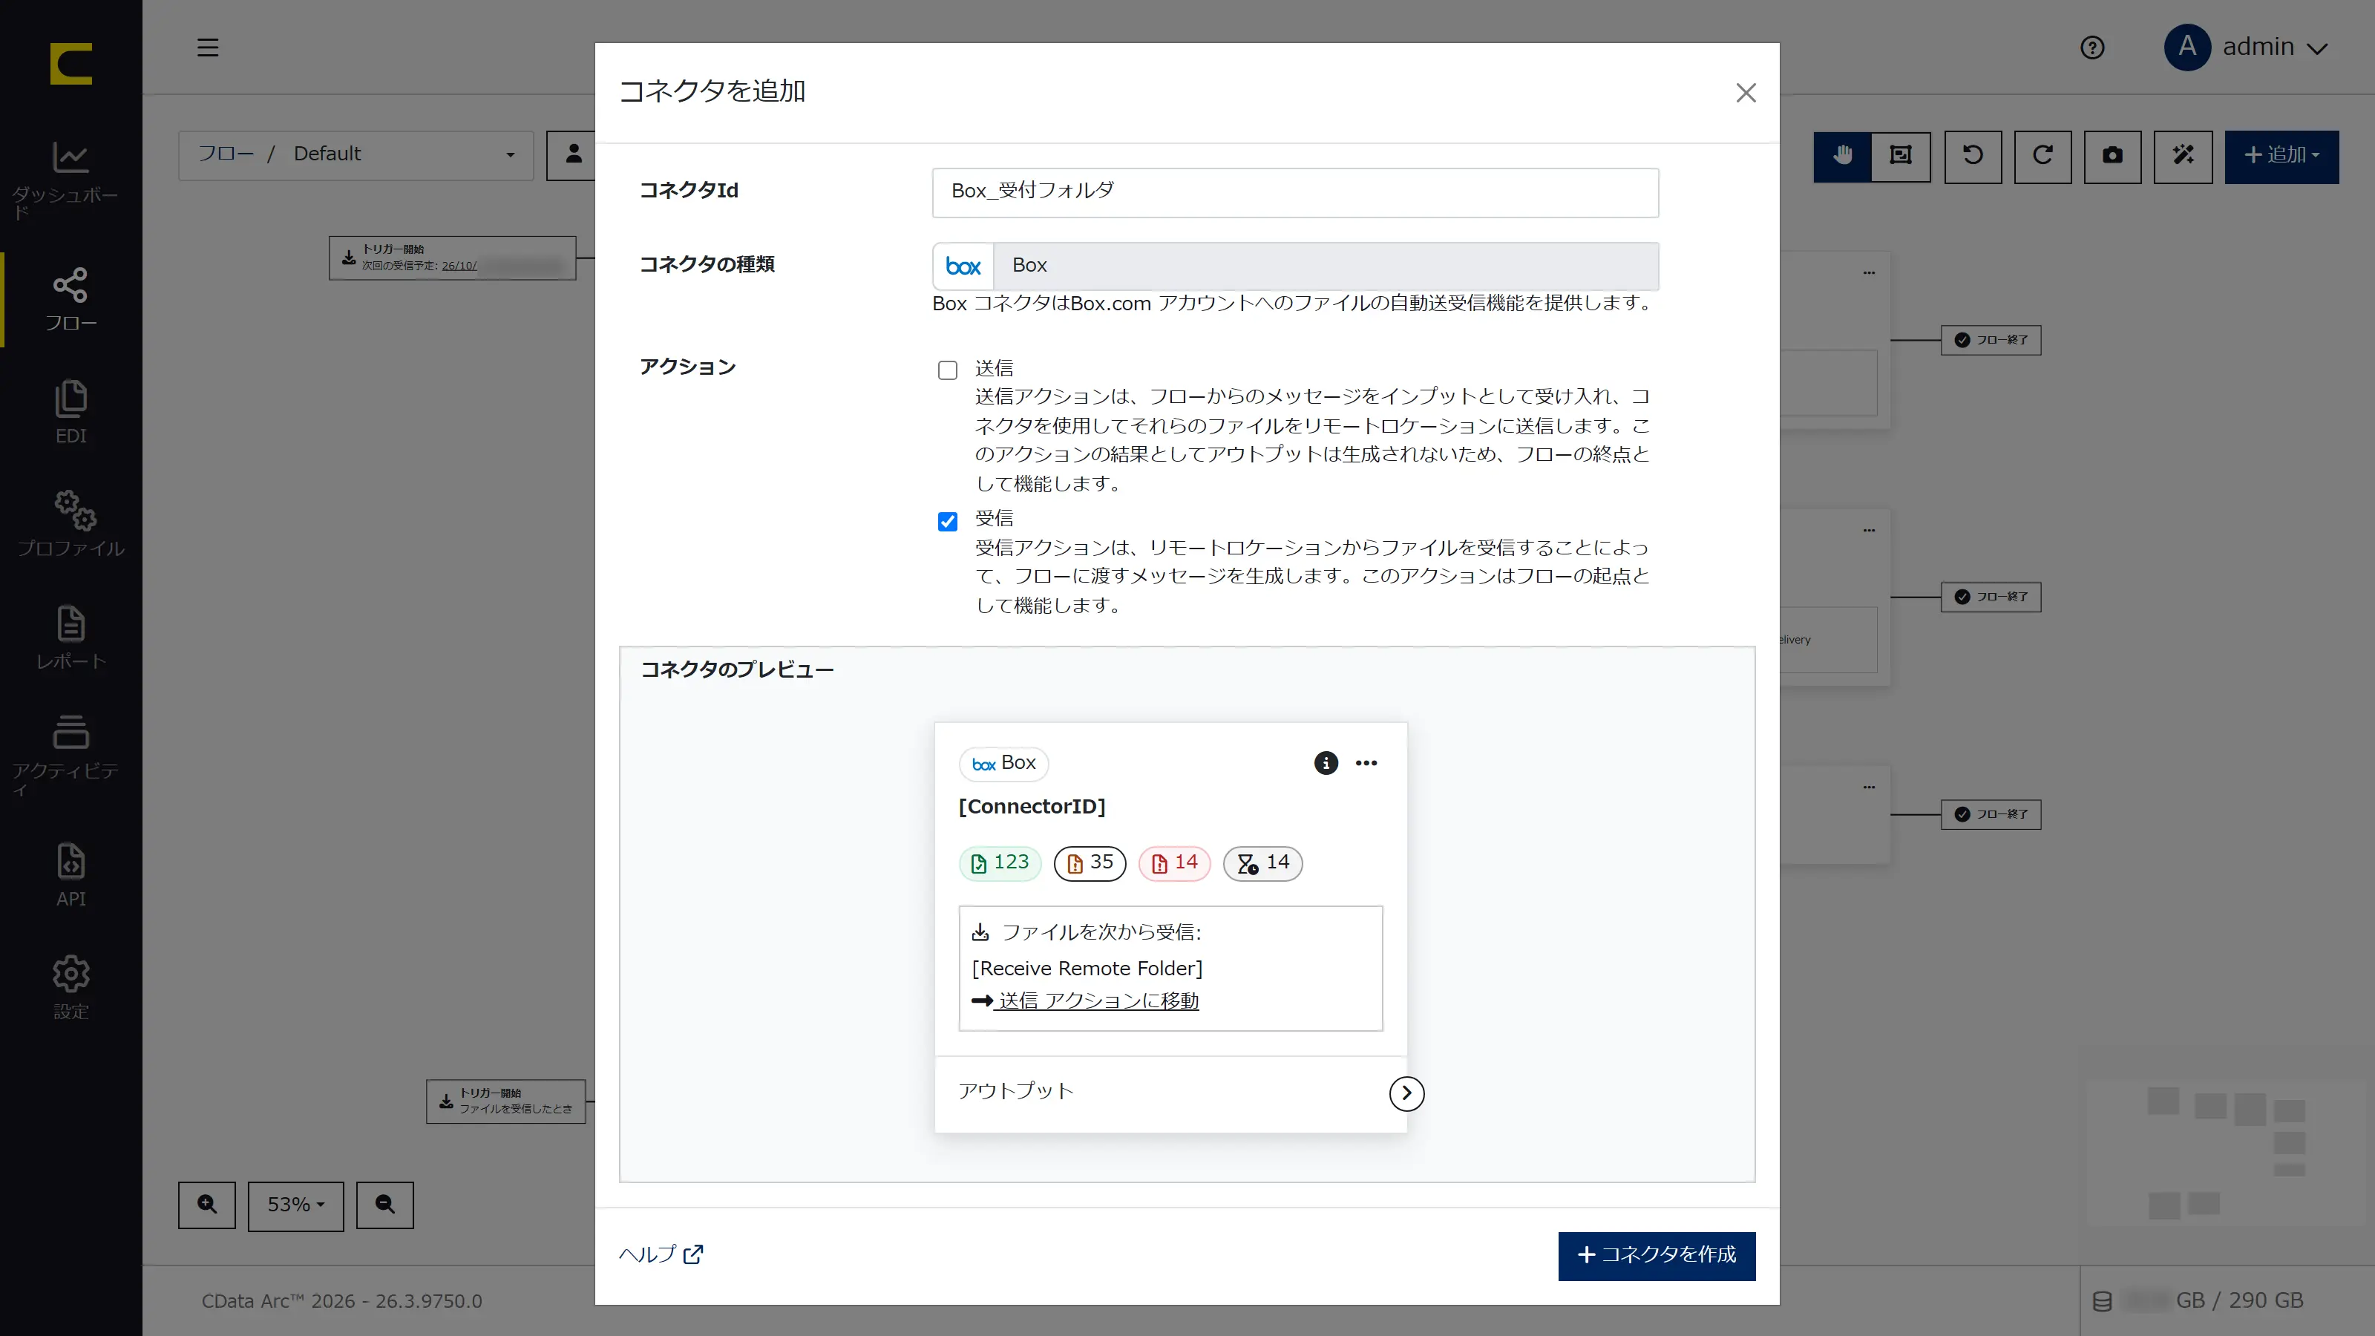2375x1336 pixels.
Task: Zoom in on the flow canvas
Action: click(206, 1204)
